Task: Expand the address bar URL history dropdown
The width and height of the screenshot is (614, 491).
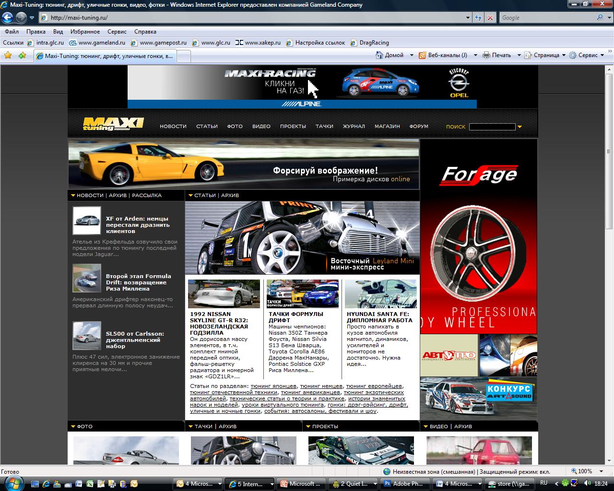Action: click(x=468, y=18)
